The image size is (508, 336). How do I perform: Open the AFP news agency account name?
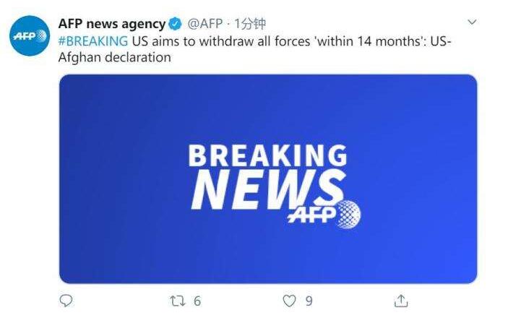pyautogui.click(x=112, y=24)
